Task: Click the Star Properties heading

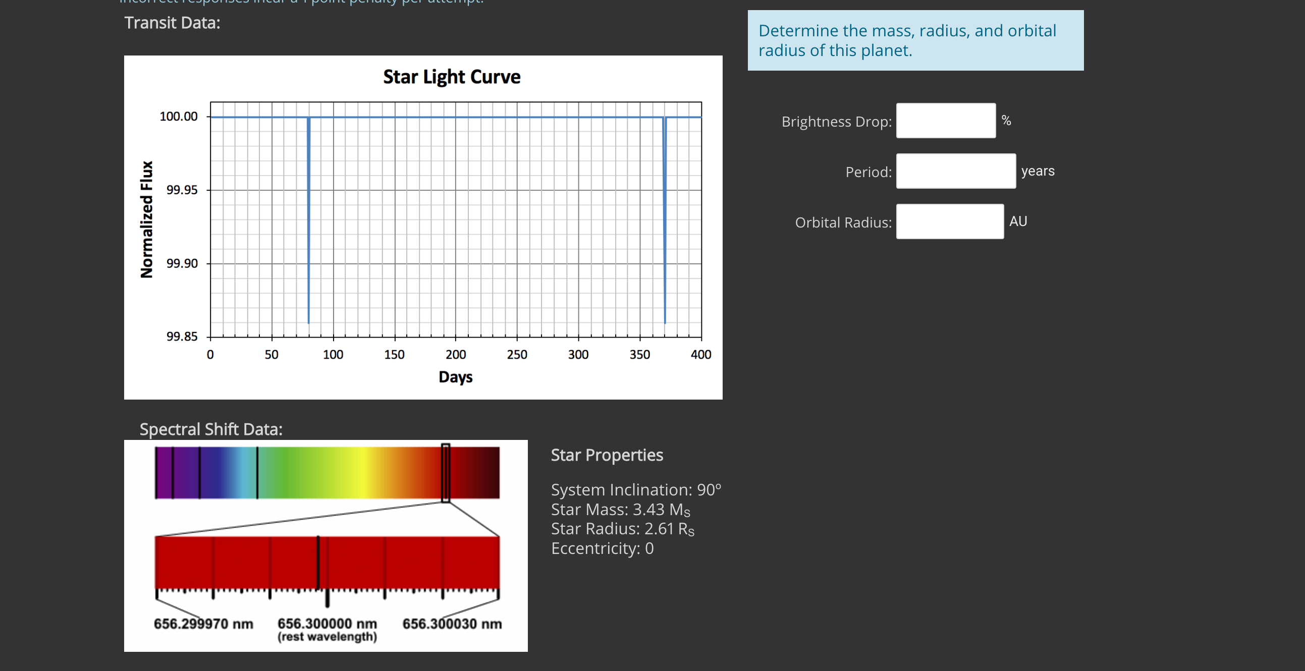Action: (607, 455)
